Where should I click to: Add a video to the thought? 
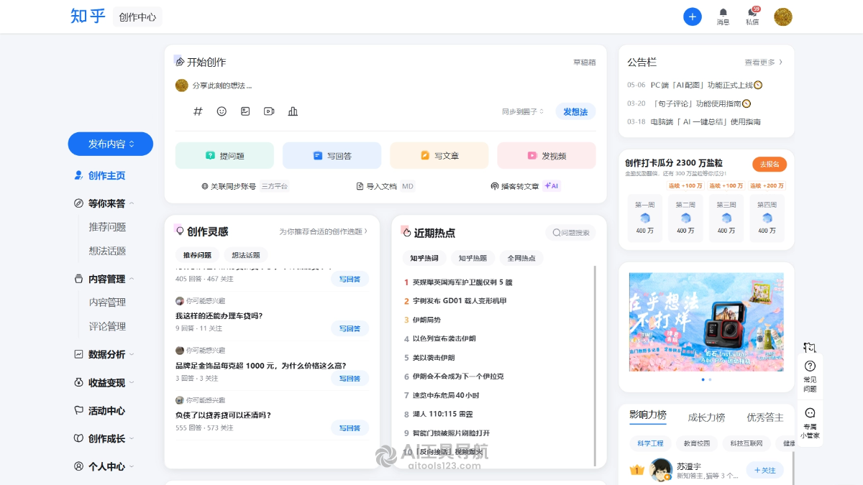tap(269, 111)
